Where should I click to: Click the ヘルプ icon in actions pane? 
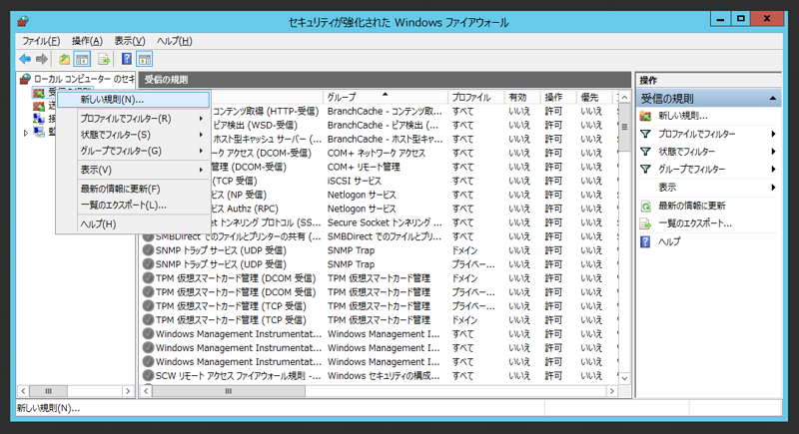click(x=645, y=241)
